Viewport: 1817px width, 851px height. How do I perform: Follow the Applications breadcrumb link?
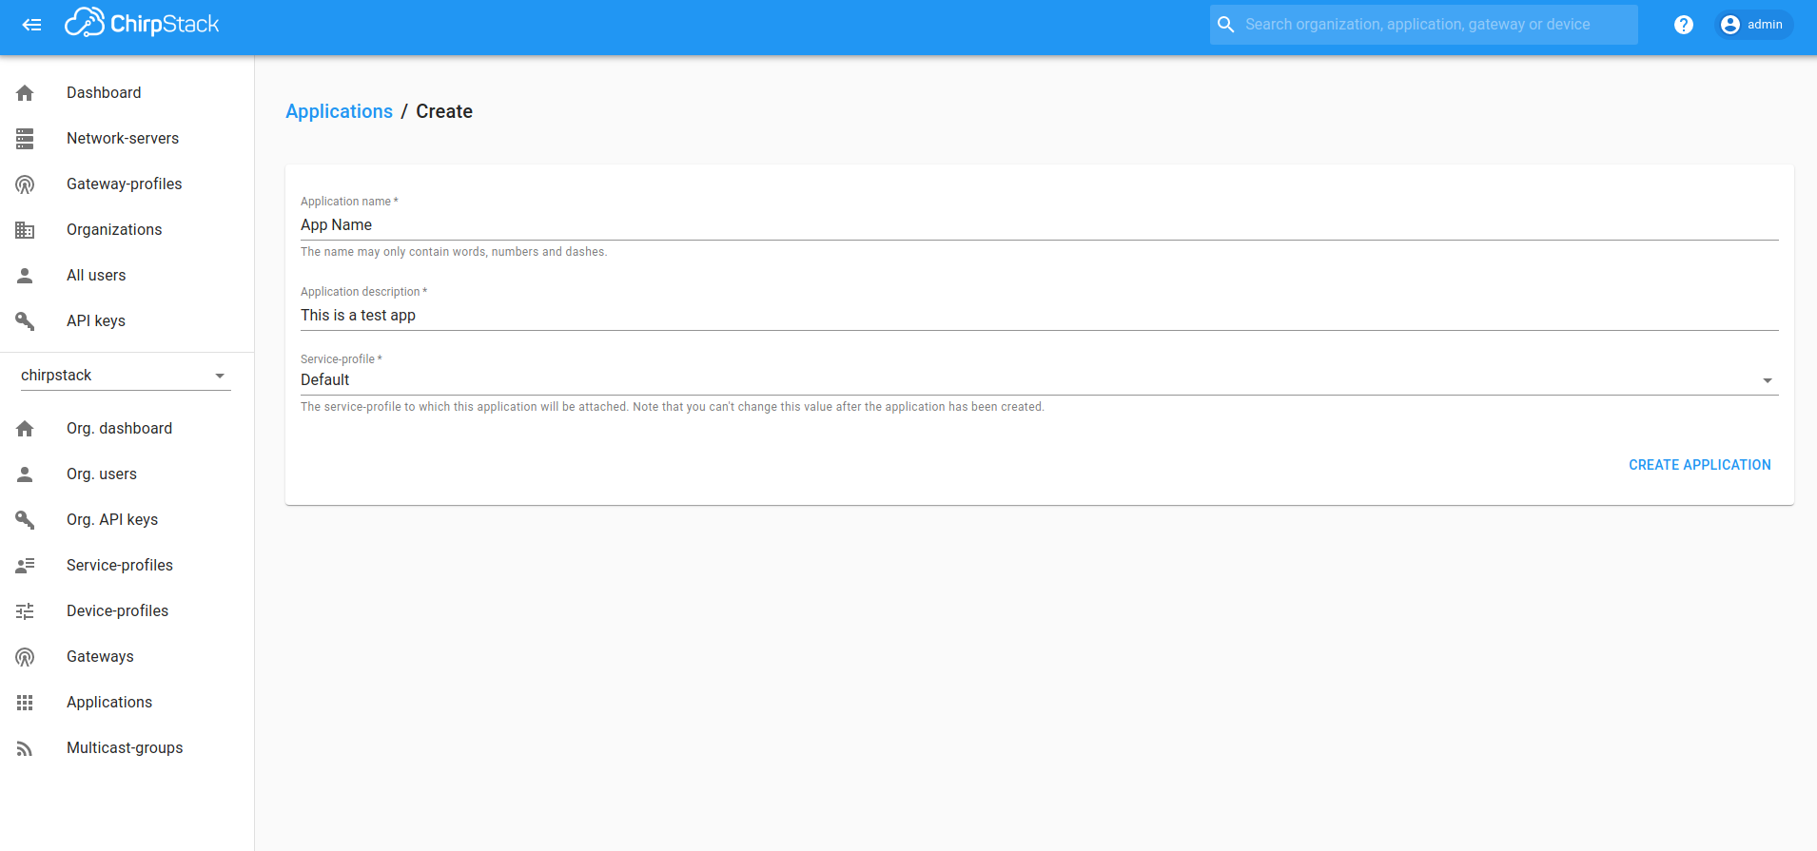pos(339,111)
